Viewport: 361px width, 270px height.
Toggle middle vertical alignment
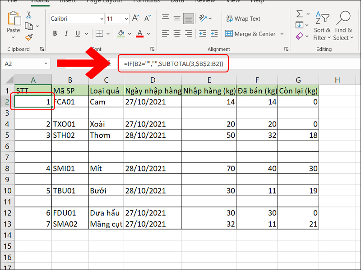pos(176,18)
